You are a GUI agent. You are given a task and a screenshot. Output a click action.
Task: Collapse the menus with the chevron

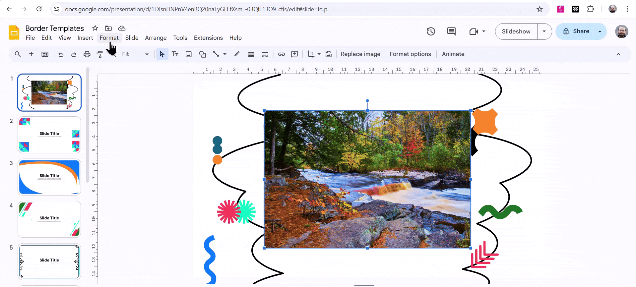point(618,54)
